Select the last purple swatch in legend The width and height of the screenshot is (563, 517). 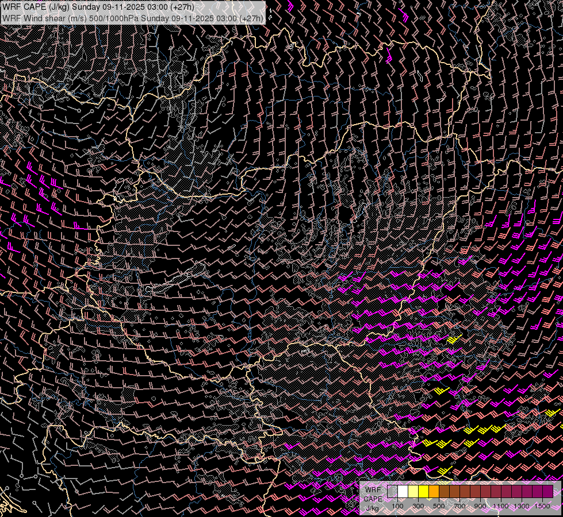(548, 492)
